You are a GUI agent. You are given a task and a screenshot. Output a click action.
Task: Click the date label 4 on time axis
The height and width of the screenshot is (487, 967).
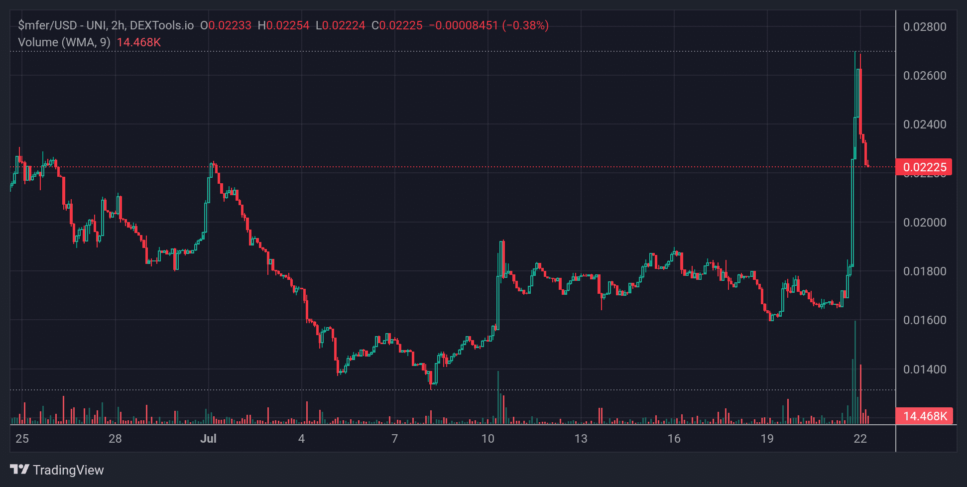tap(301, 439)
